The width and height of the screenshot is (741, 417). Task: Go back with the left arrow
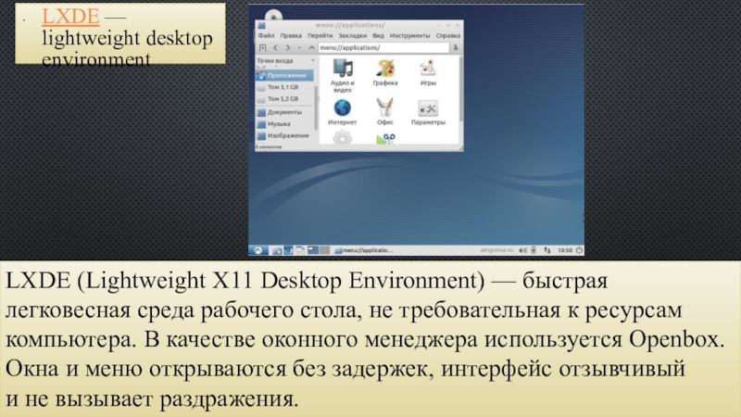[x=275, y=48]
